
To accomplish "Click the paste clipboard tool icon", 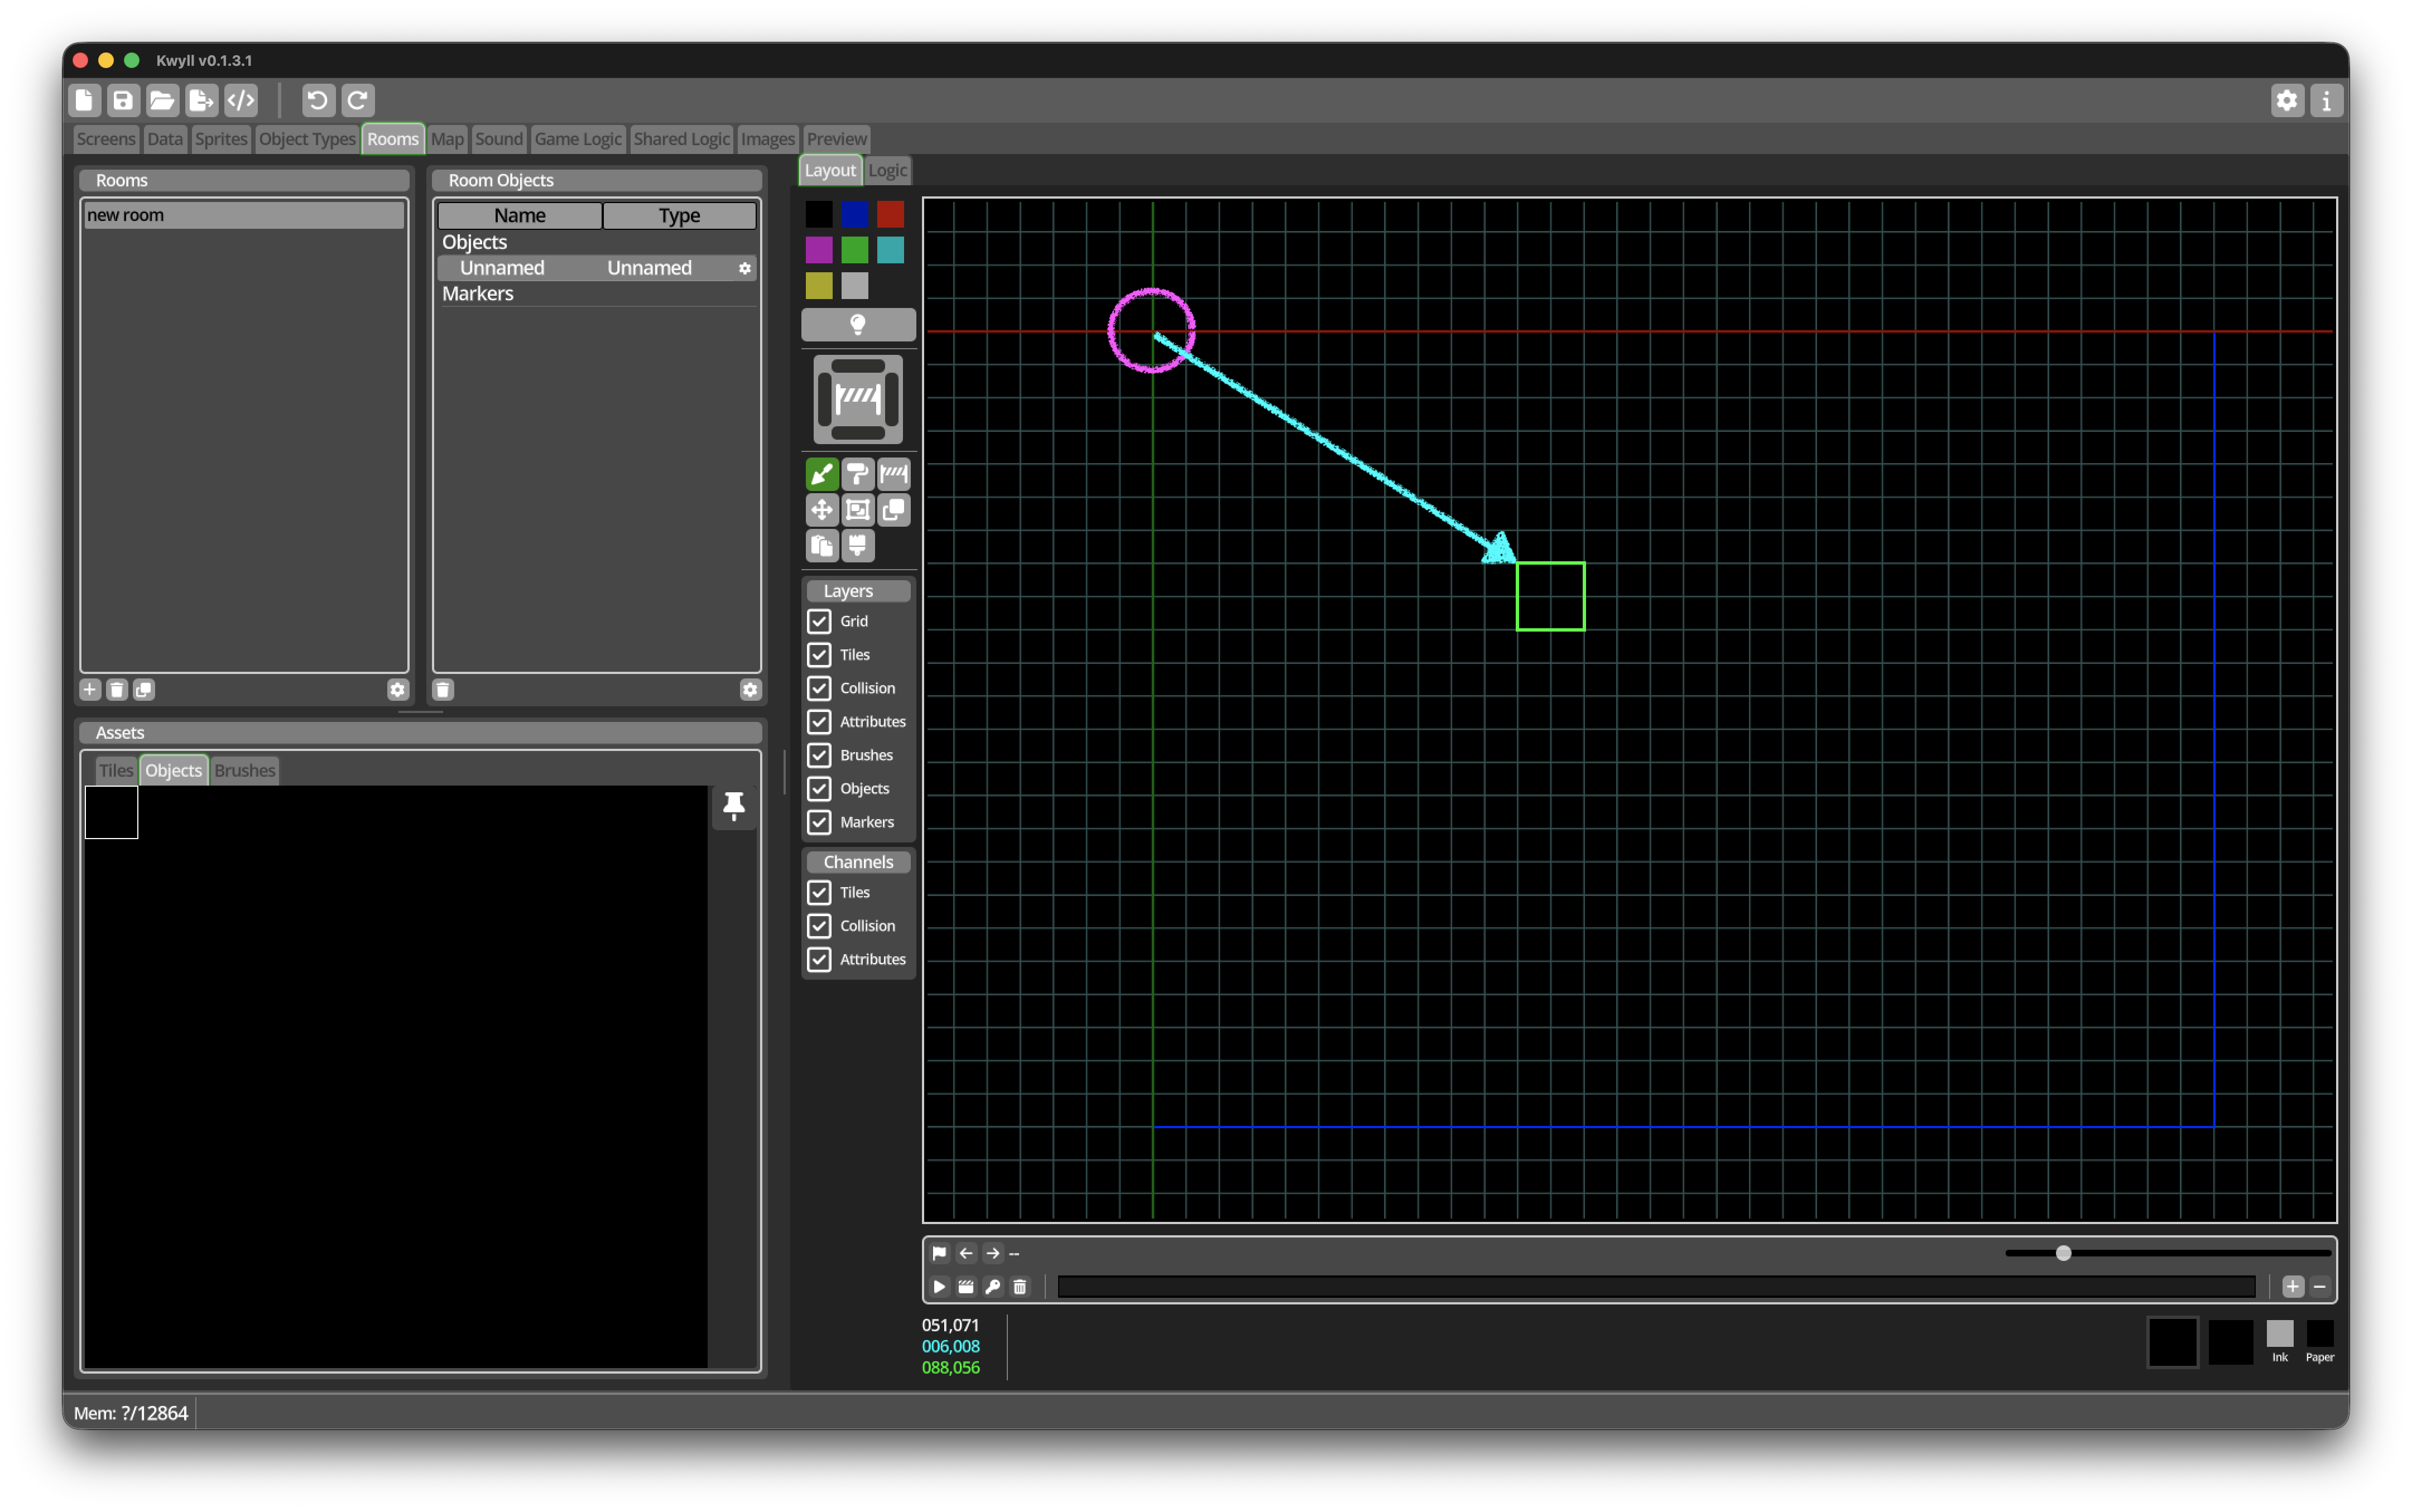I will [821, 546].
